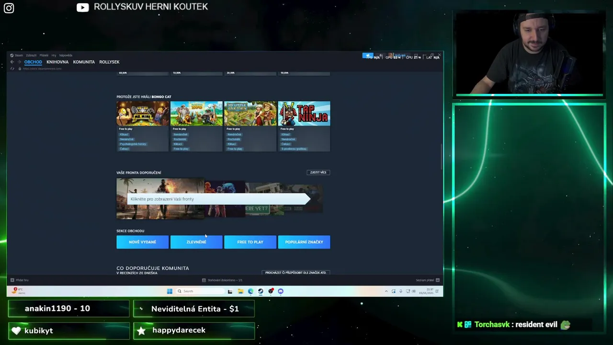Click Procházet či přizpůsobit dle značek button
Image resolution: width=613 pixels, height=345 pixels.
pyautogui.click(x=295, y=273)
